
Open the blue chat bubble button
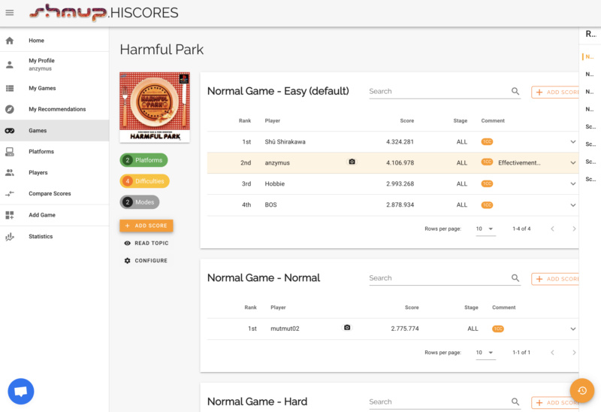(21, 391)
